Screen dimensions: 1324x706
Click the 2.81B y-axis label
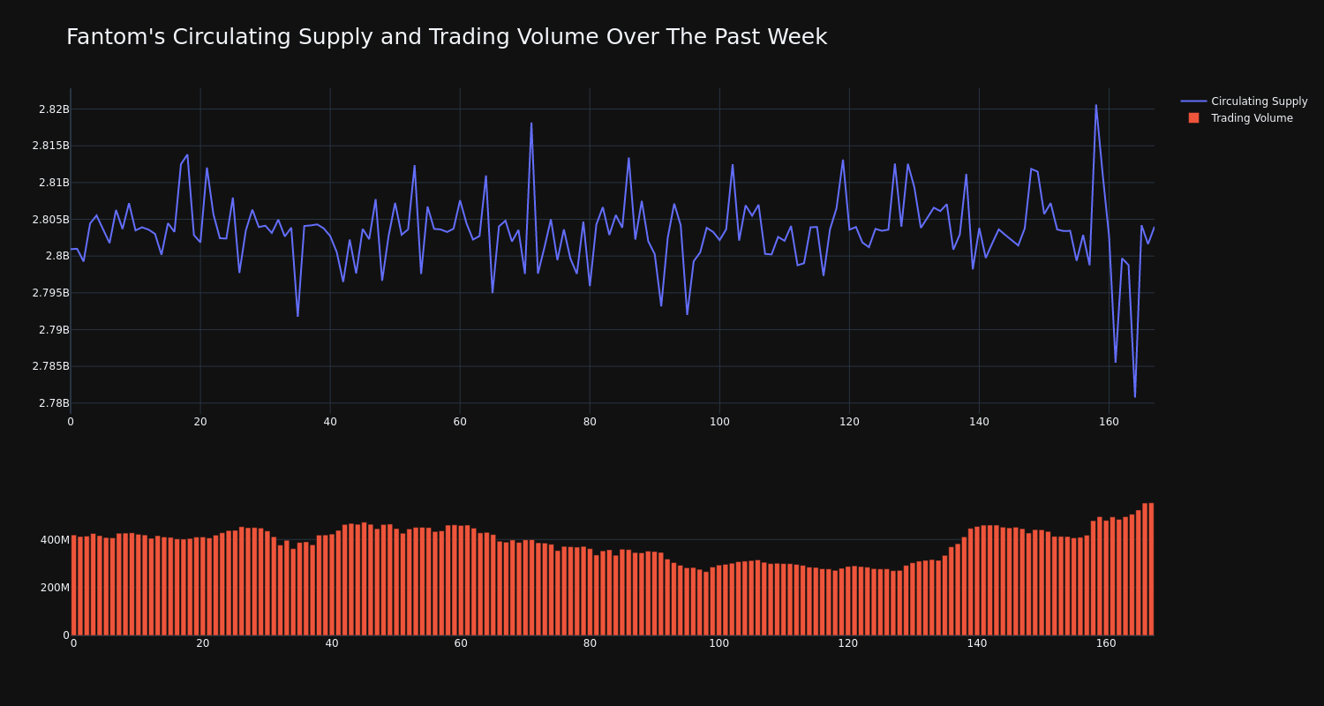(x=54, y=183)
